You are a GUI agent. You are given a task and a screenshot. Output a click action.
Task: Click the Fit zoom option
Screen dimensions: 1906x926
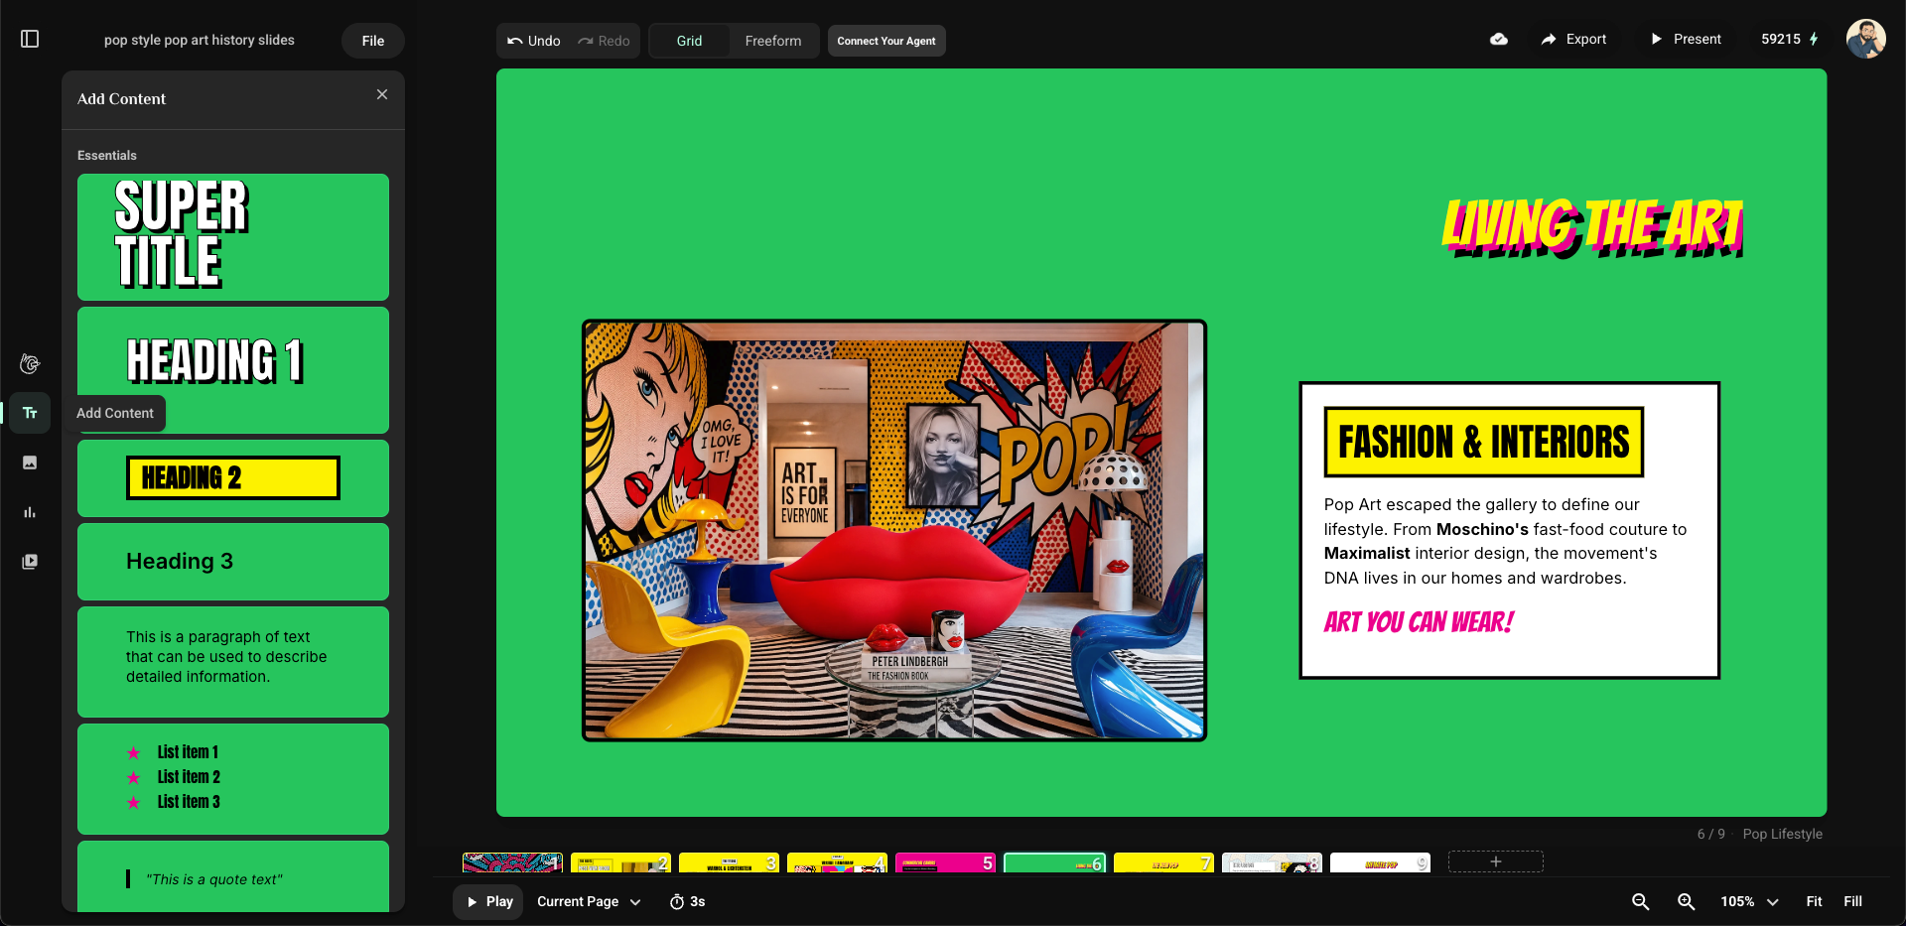tap(1814, 902)
